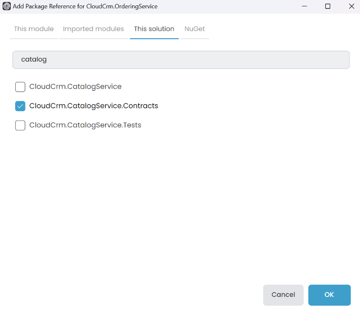360x315 pixels.
Task: Click the search field containing "catalog"
Action: click(181, 59)
